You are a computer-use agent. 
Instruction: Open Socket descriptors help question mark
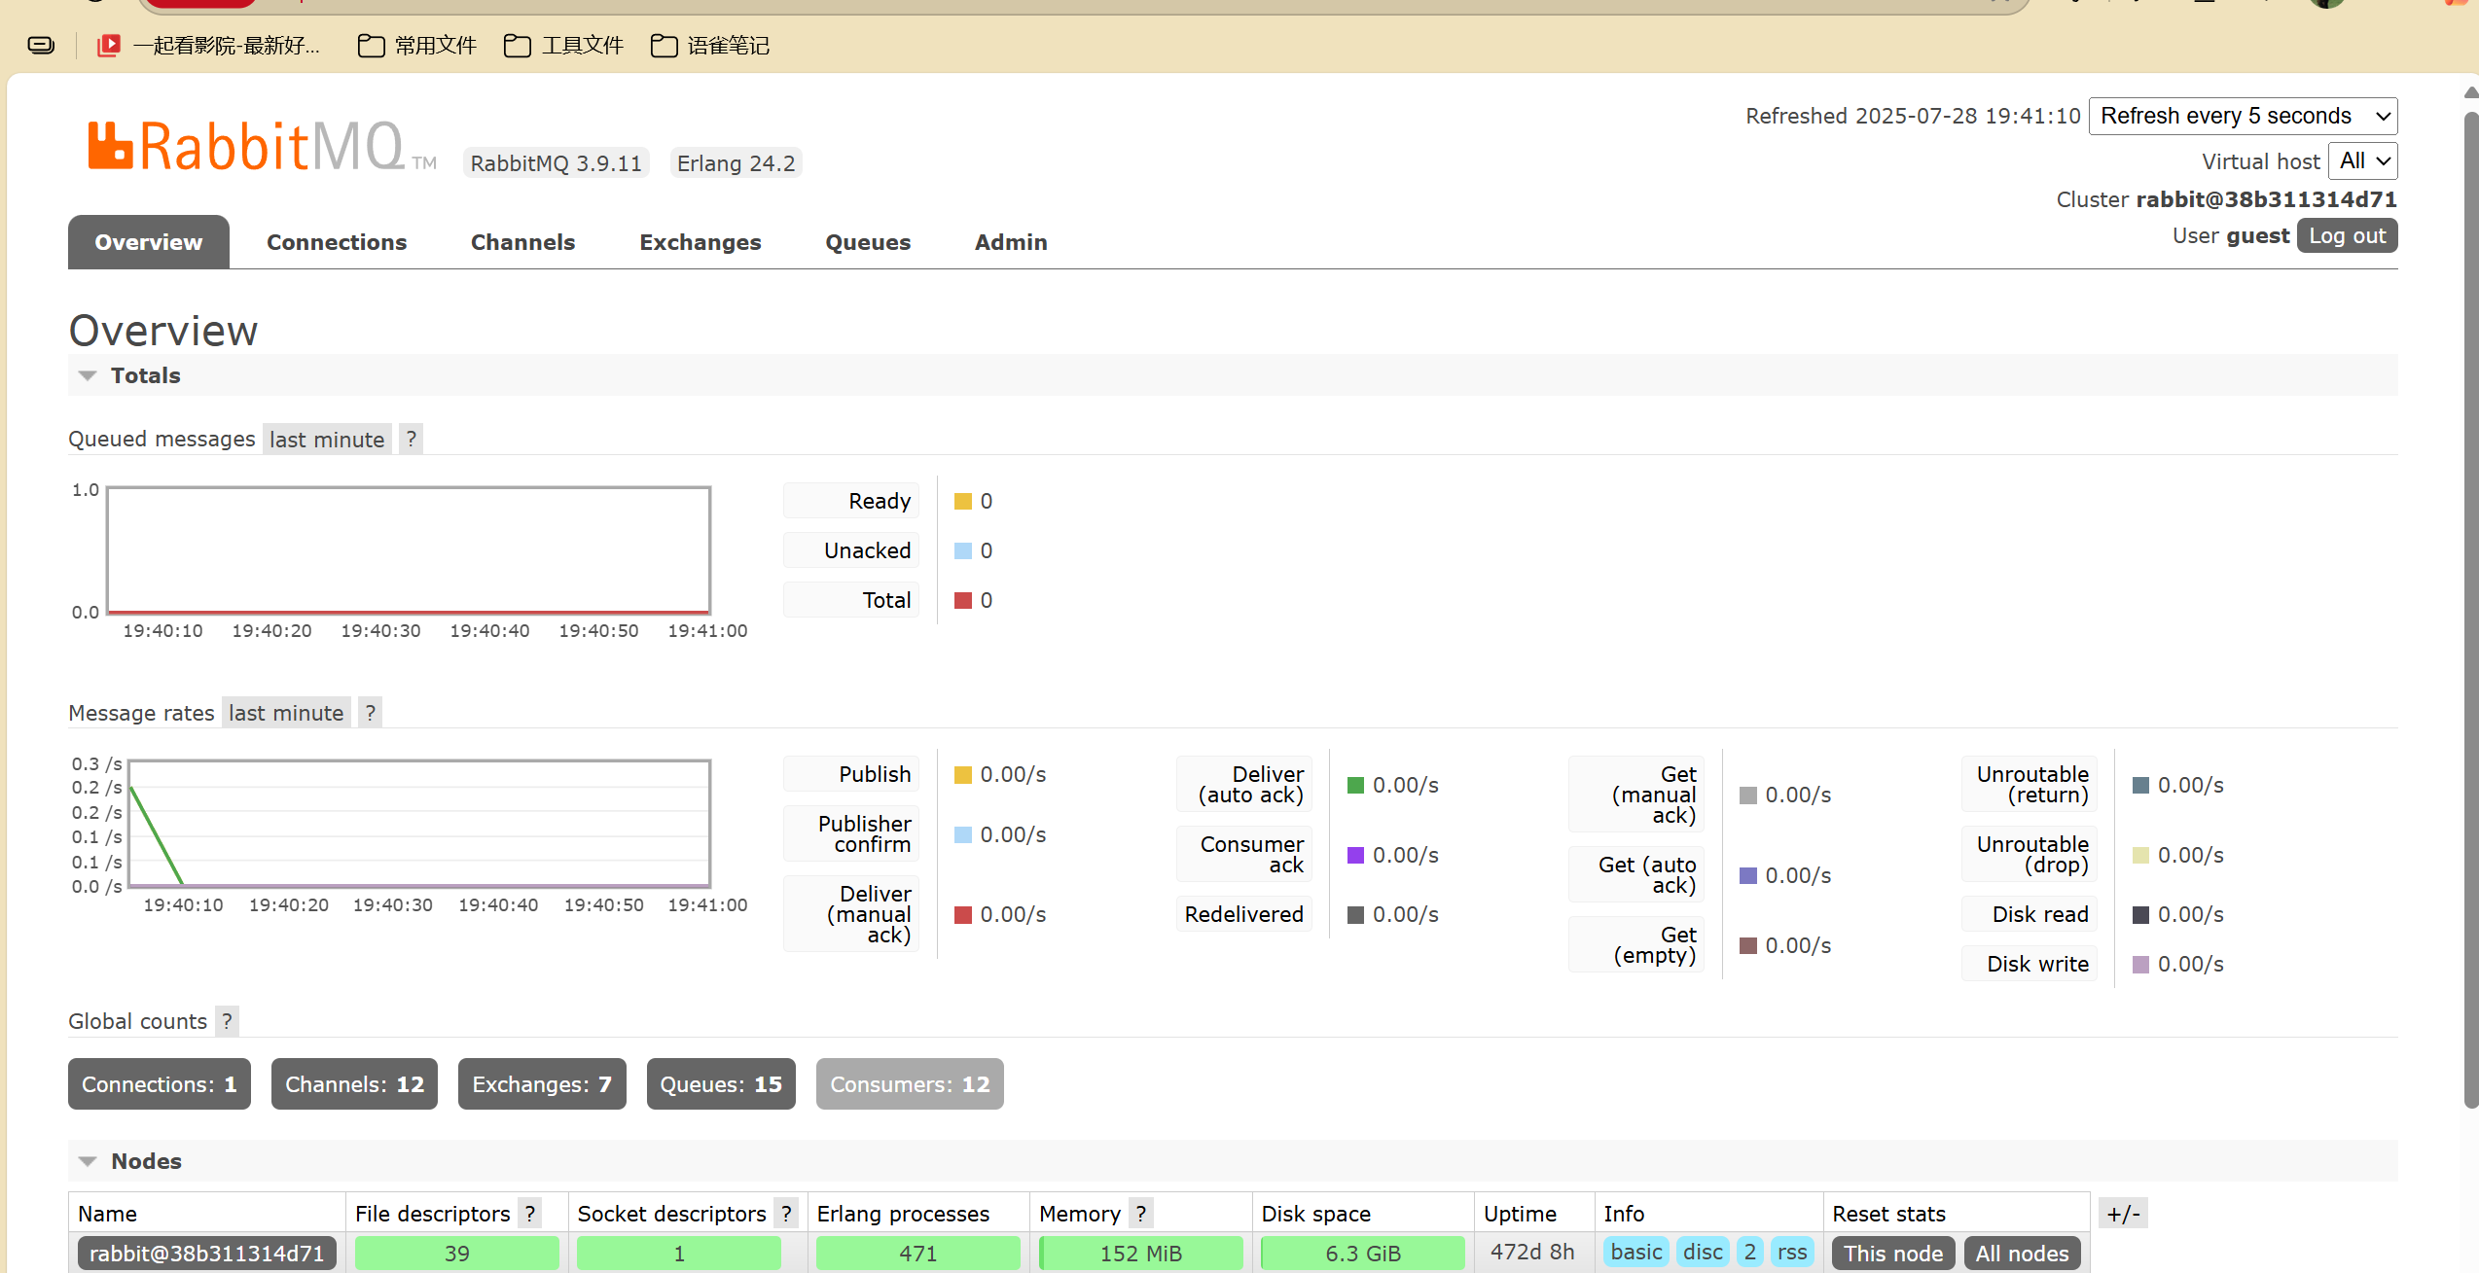point(787,1214)
